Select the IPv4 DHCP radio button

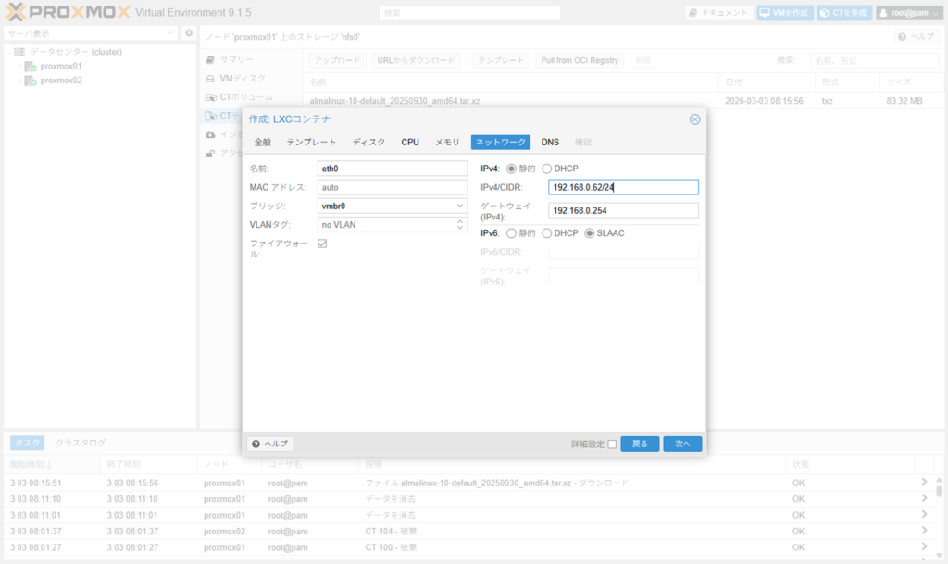click(546, 169)
